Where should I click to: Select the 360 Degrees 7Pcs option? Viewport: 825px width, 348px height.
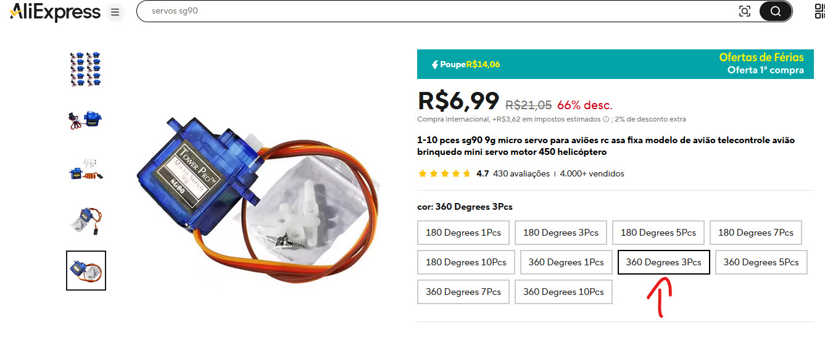463,292
